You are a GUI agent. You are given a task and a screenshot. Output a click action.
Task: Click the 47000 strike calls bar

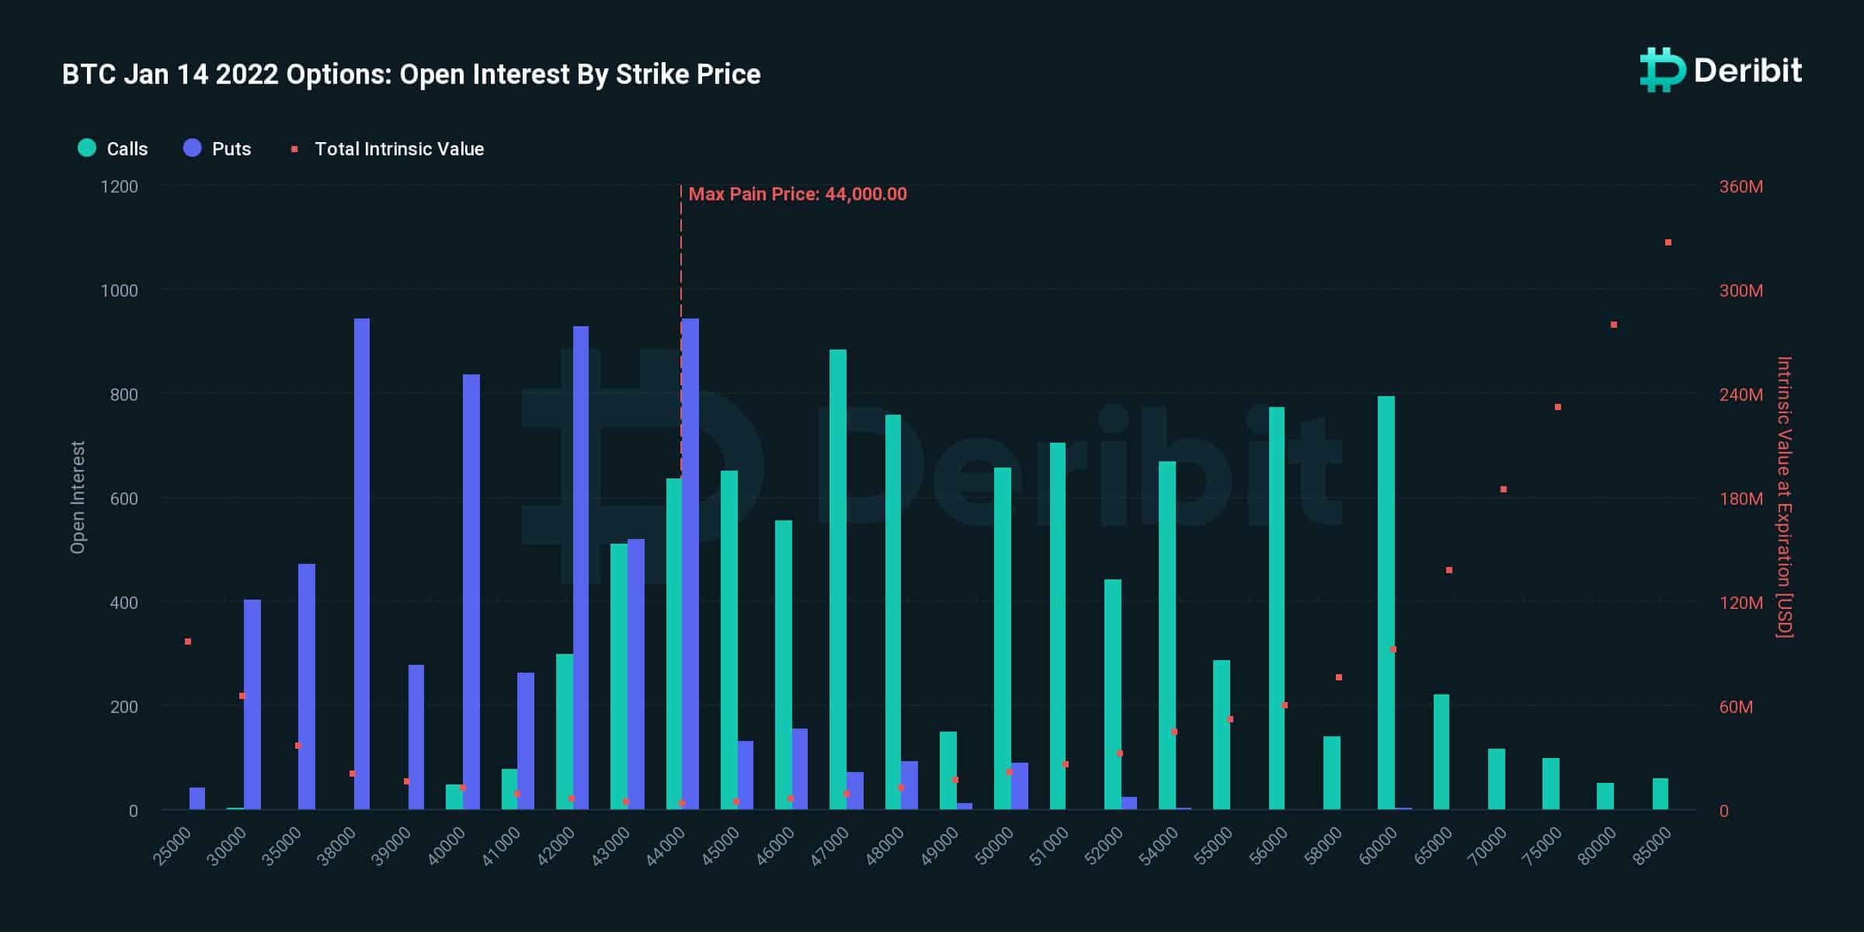(x=838, y=579)
